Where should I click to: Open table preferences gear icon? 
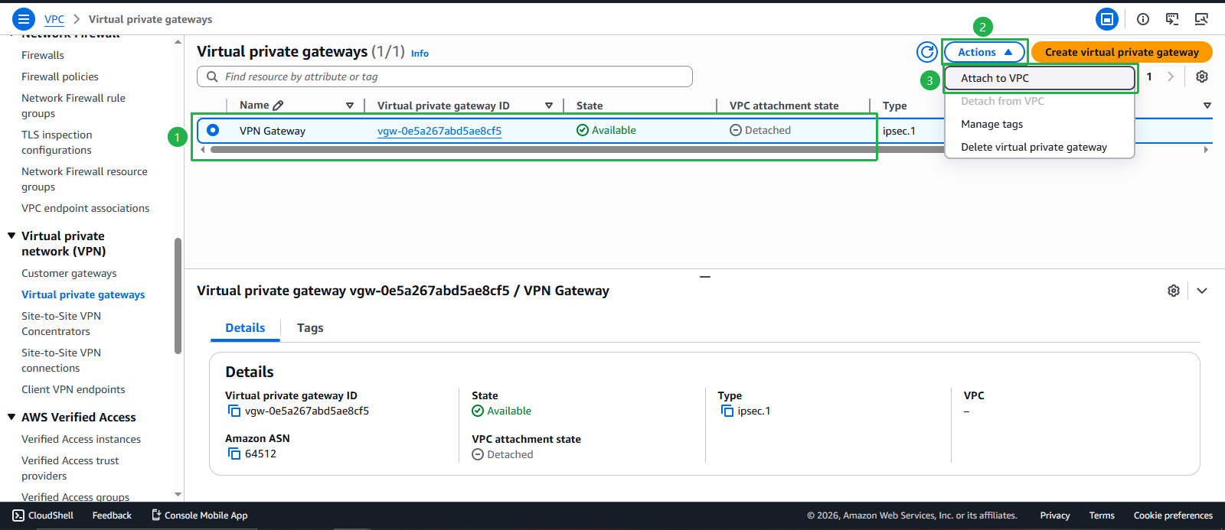tap(1202, 76)
